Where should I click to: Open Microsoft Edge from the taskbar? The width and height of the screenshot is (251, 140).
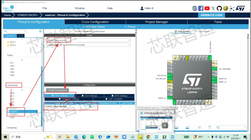[84, 137]
